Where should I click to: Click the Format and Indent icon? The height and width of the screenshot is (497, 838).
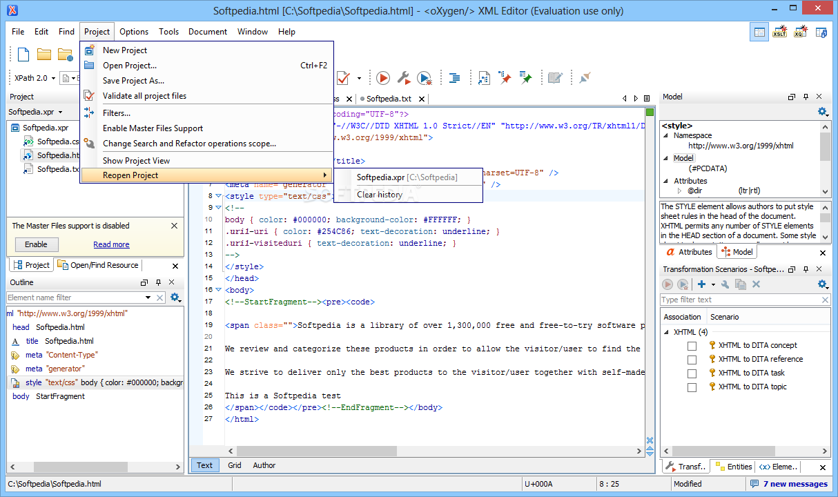[x=455, y=78]
